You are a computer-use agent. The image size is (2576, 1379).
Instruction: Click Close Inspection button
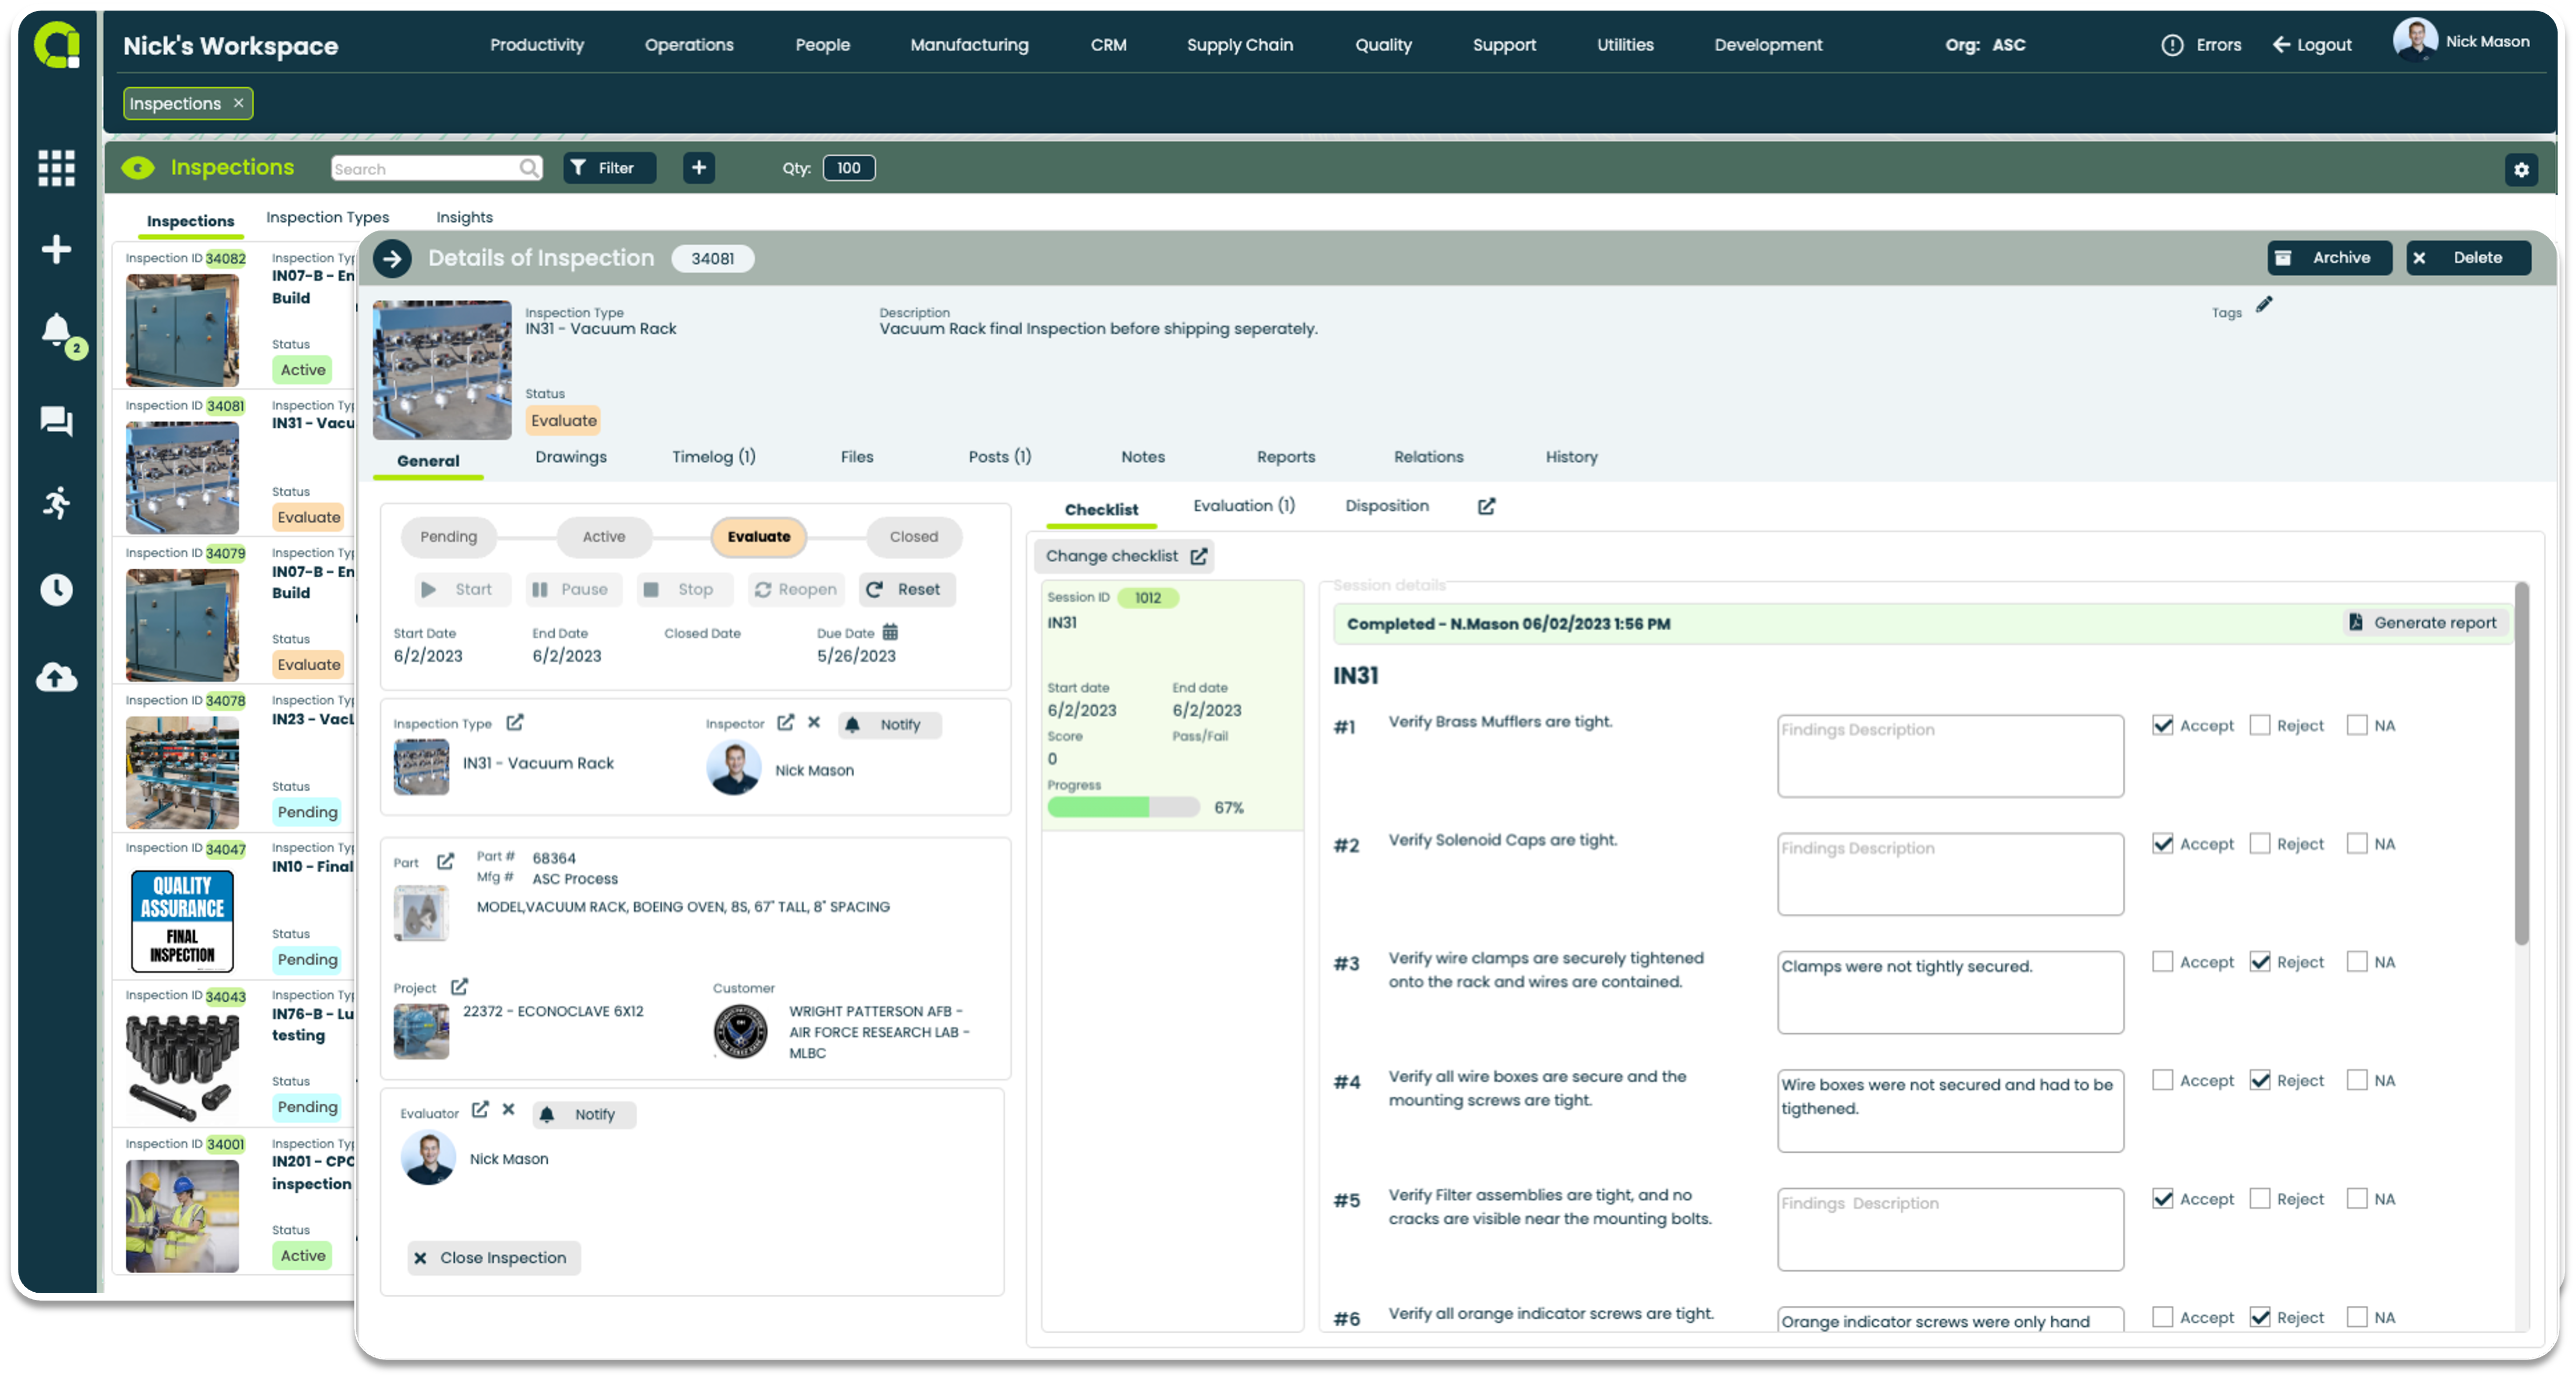pyautogui.click(x=493, y=1259)
